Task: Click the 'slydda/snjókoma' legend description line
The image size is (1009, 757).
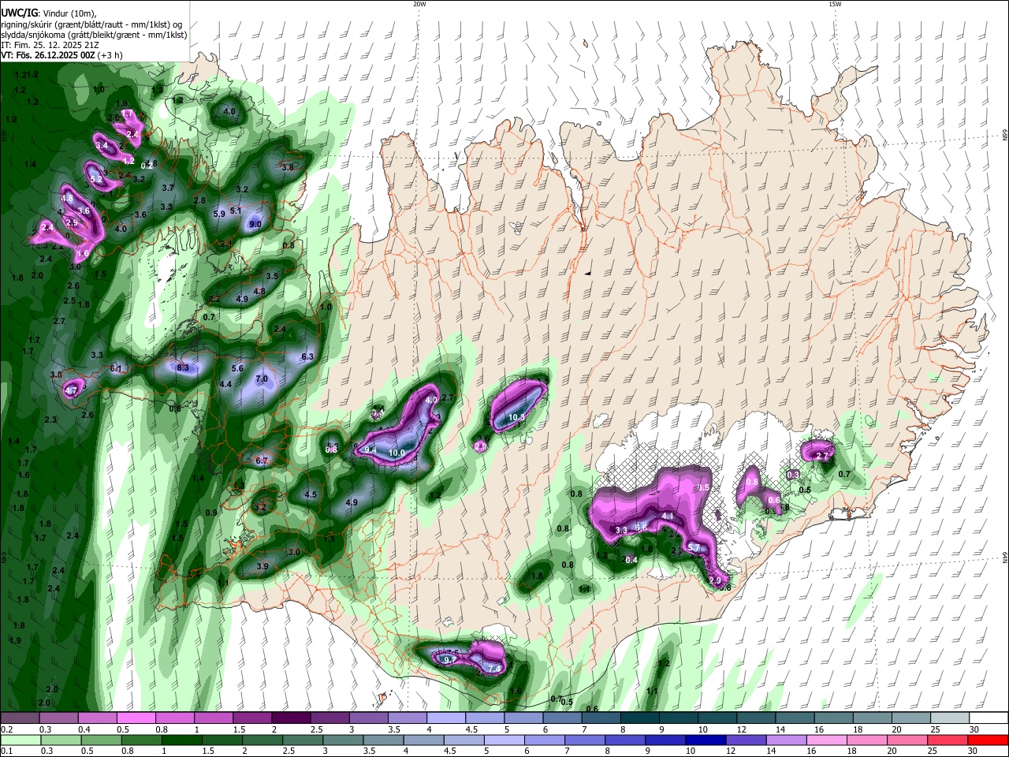Action: (x=94, y=35)
